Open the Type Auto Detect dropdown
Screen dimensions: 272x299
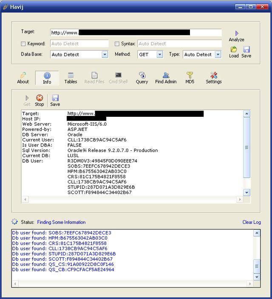(x=218, y=54)
